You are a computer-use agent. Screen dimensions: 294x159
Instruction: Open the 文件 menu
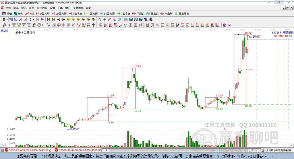click(x=8, y=8)
